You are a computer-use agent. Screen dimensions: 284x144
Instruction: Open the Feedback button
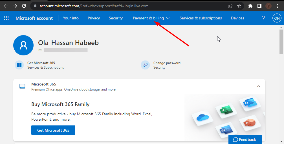click(245, 139)
